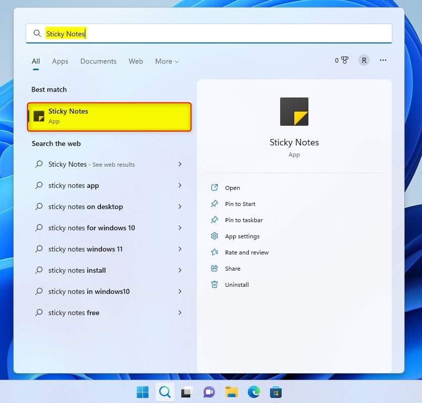Click the trash icon for Uninstall

click(x=215, y=284)
